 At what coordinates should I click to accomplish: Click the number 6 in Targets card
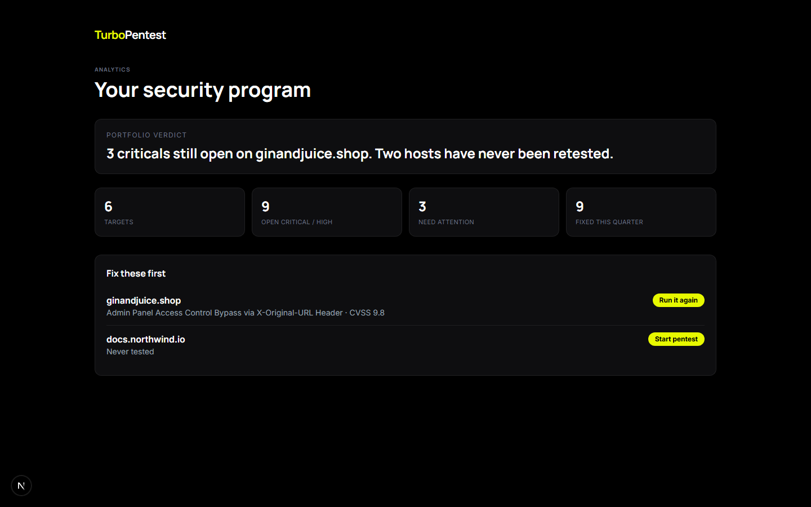109,207
